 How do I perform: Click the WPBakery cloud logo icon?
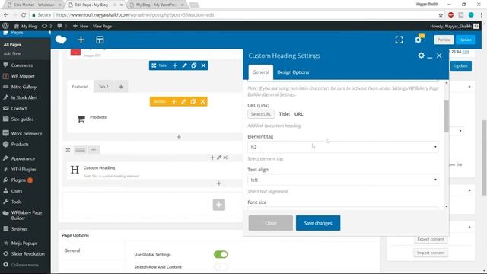click(x=61, y=40)
